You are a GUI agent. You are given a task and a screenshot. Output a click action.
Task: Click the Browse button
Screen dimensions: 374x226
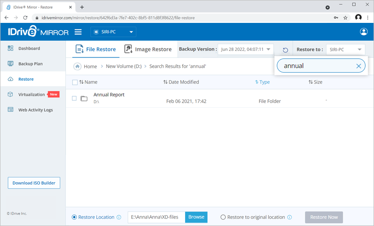point(196,217)
